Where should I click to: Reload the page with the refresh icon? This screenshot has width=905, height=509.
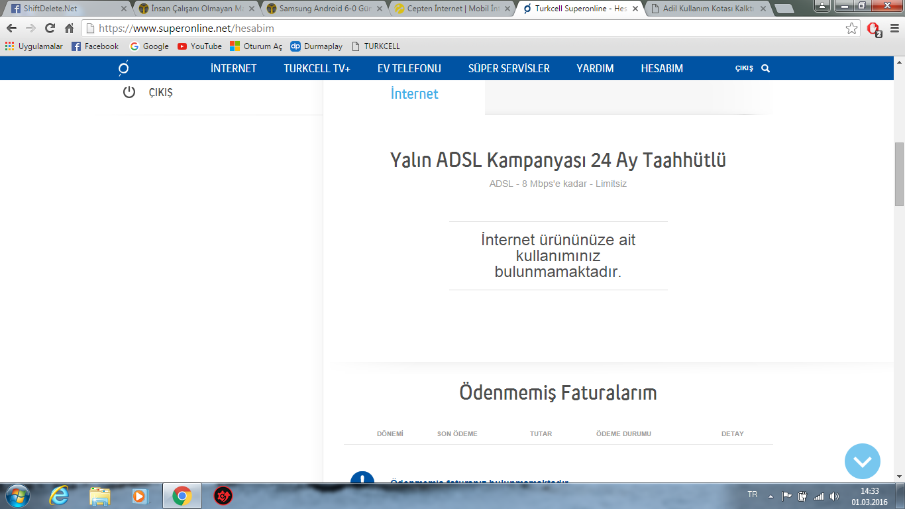pos(50,28)
